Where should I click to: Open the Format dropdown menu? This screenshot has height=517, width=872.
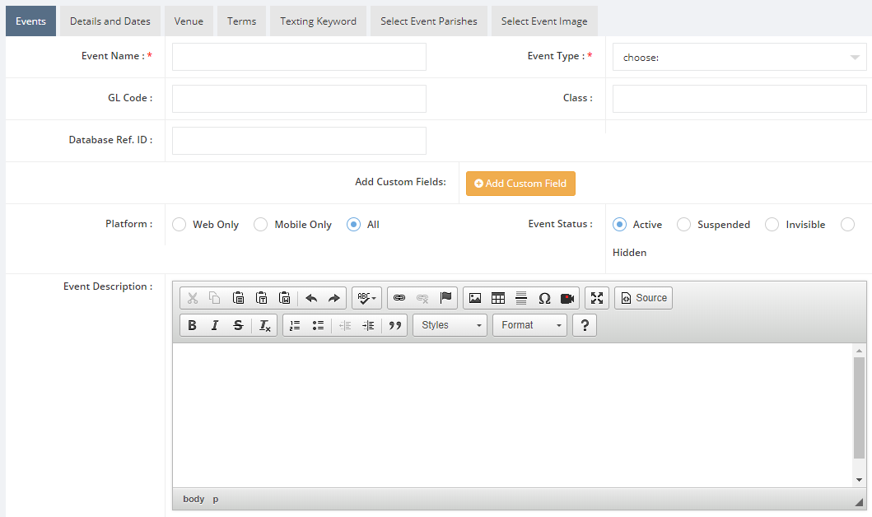point(529,325)
